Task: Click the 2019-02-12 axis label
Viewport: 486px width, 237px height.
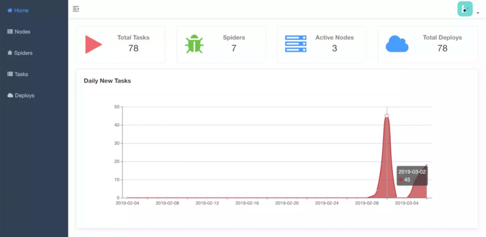Action: tap(207, 203)
